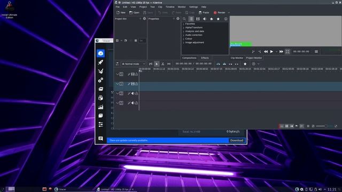Open Startup Apps rocket icon in Stacer
This screenshot has width=342, height=192.
coord(100,62)
